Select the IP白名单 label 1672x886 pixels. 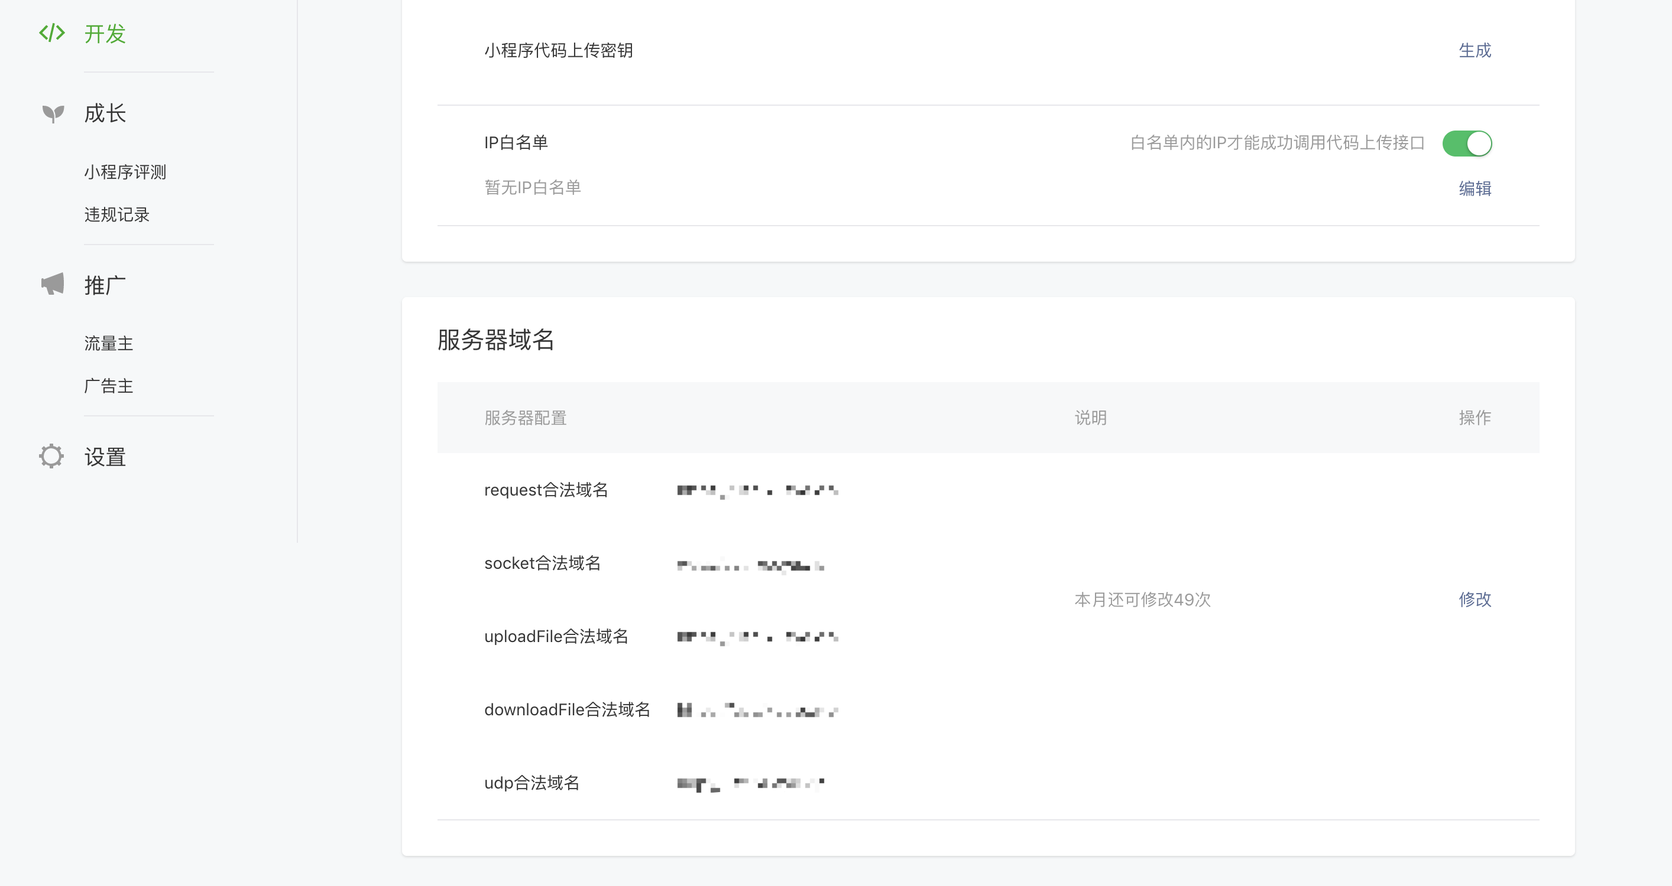click(x=516, y=143)
